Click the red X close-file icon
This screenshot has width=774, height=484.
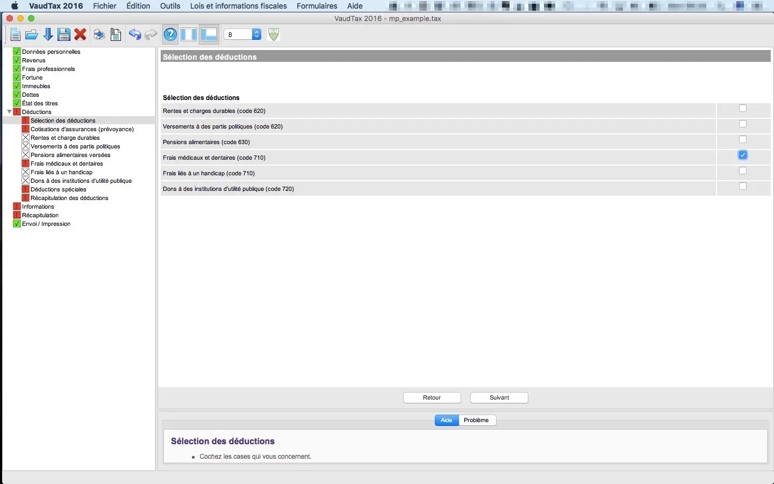pos(81,35)
